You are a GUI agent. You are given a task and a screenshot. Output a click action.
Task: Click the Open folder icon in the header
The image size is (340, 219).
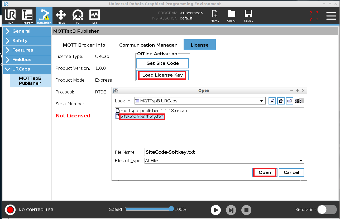coord(232,16)
